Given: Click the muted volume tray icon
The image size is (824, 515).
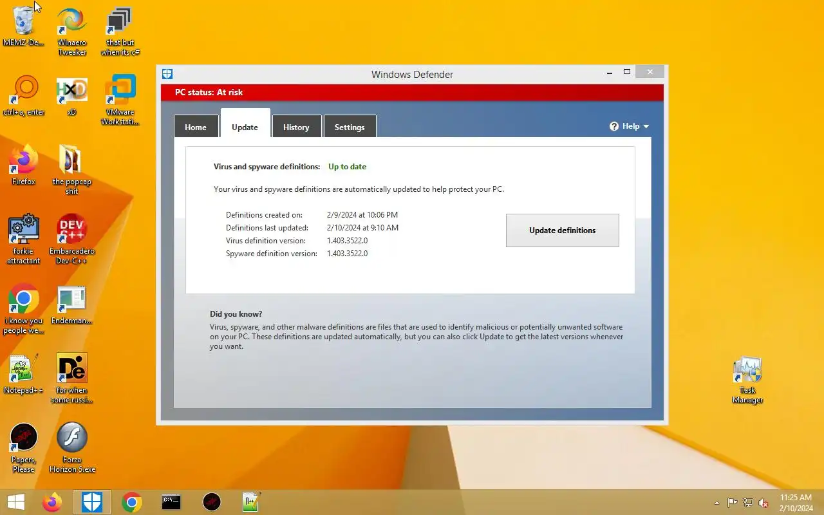Looking at the screenshot, I should tap(763, 503).
